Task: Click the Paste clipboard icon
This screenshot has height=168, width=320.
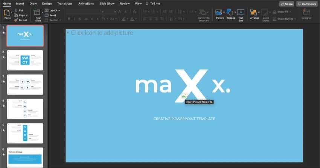Action: [6, 13]
